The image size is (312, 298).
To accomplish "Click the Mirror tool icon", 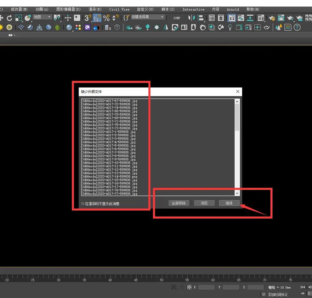I will [x=191, y=18].
